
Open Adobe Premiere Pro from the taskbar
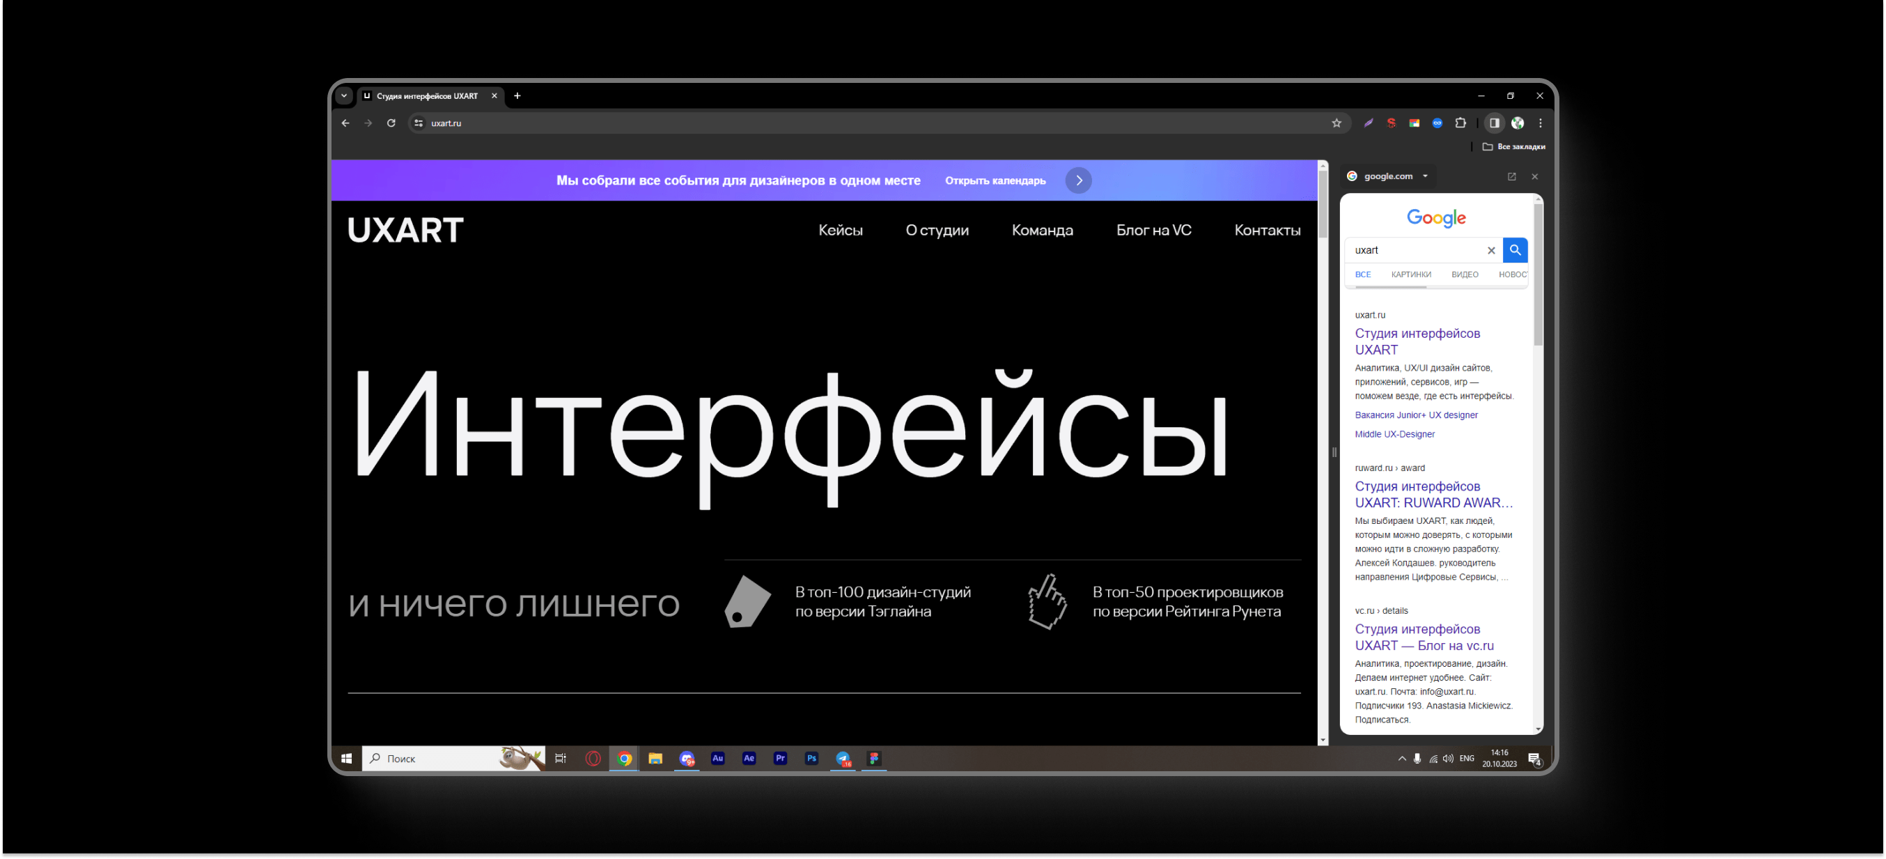click(781, 759)
